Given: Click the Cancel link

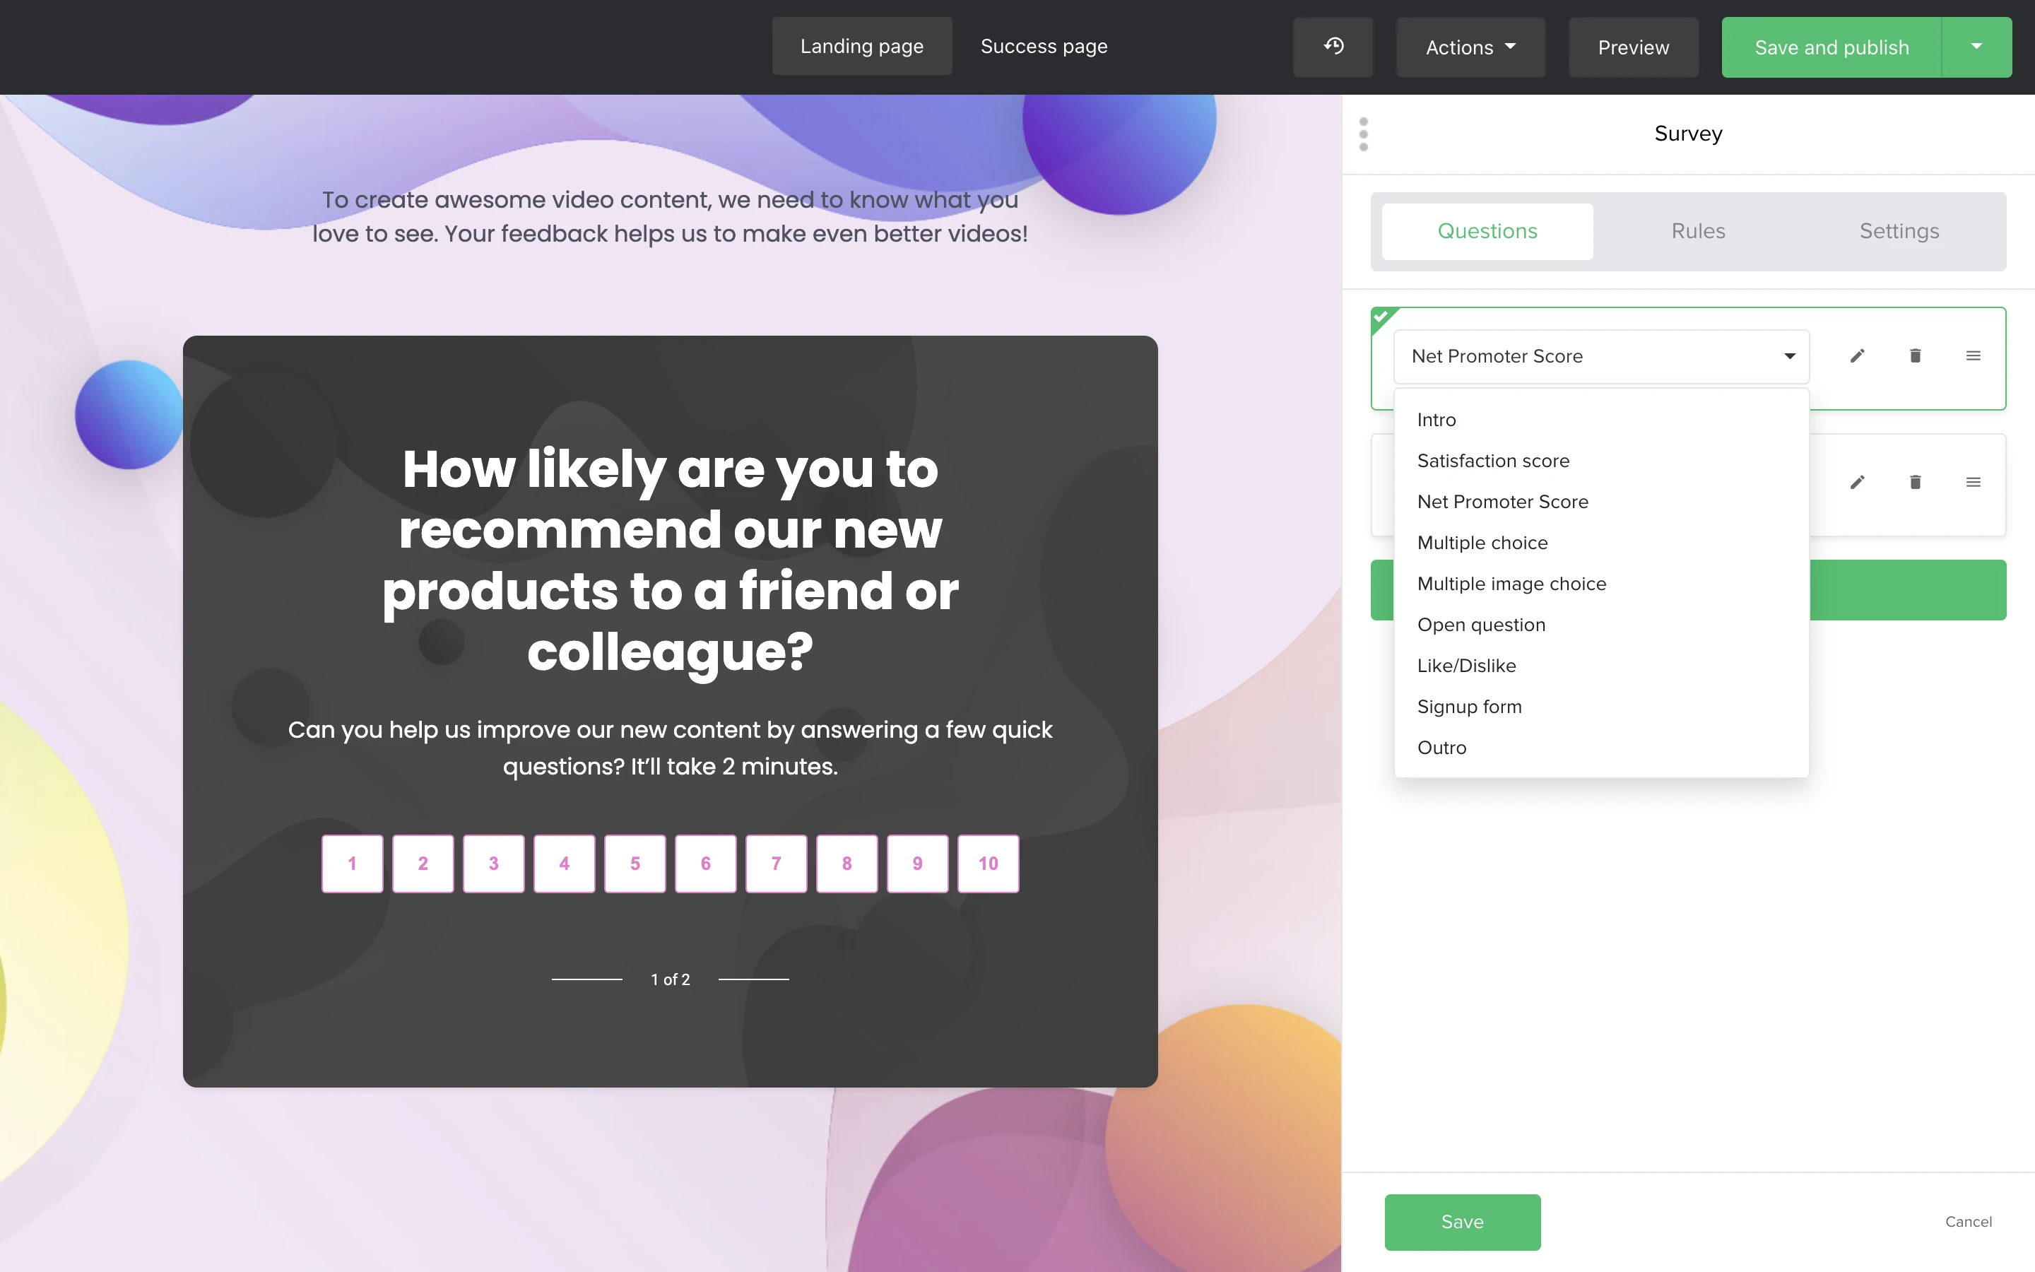Looking at the screenshot, I should [x=1968, y=1222].
